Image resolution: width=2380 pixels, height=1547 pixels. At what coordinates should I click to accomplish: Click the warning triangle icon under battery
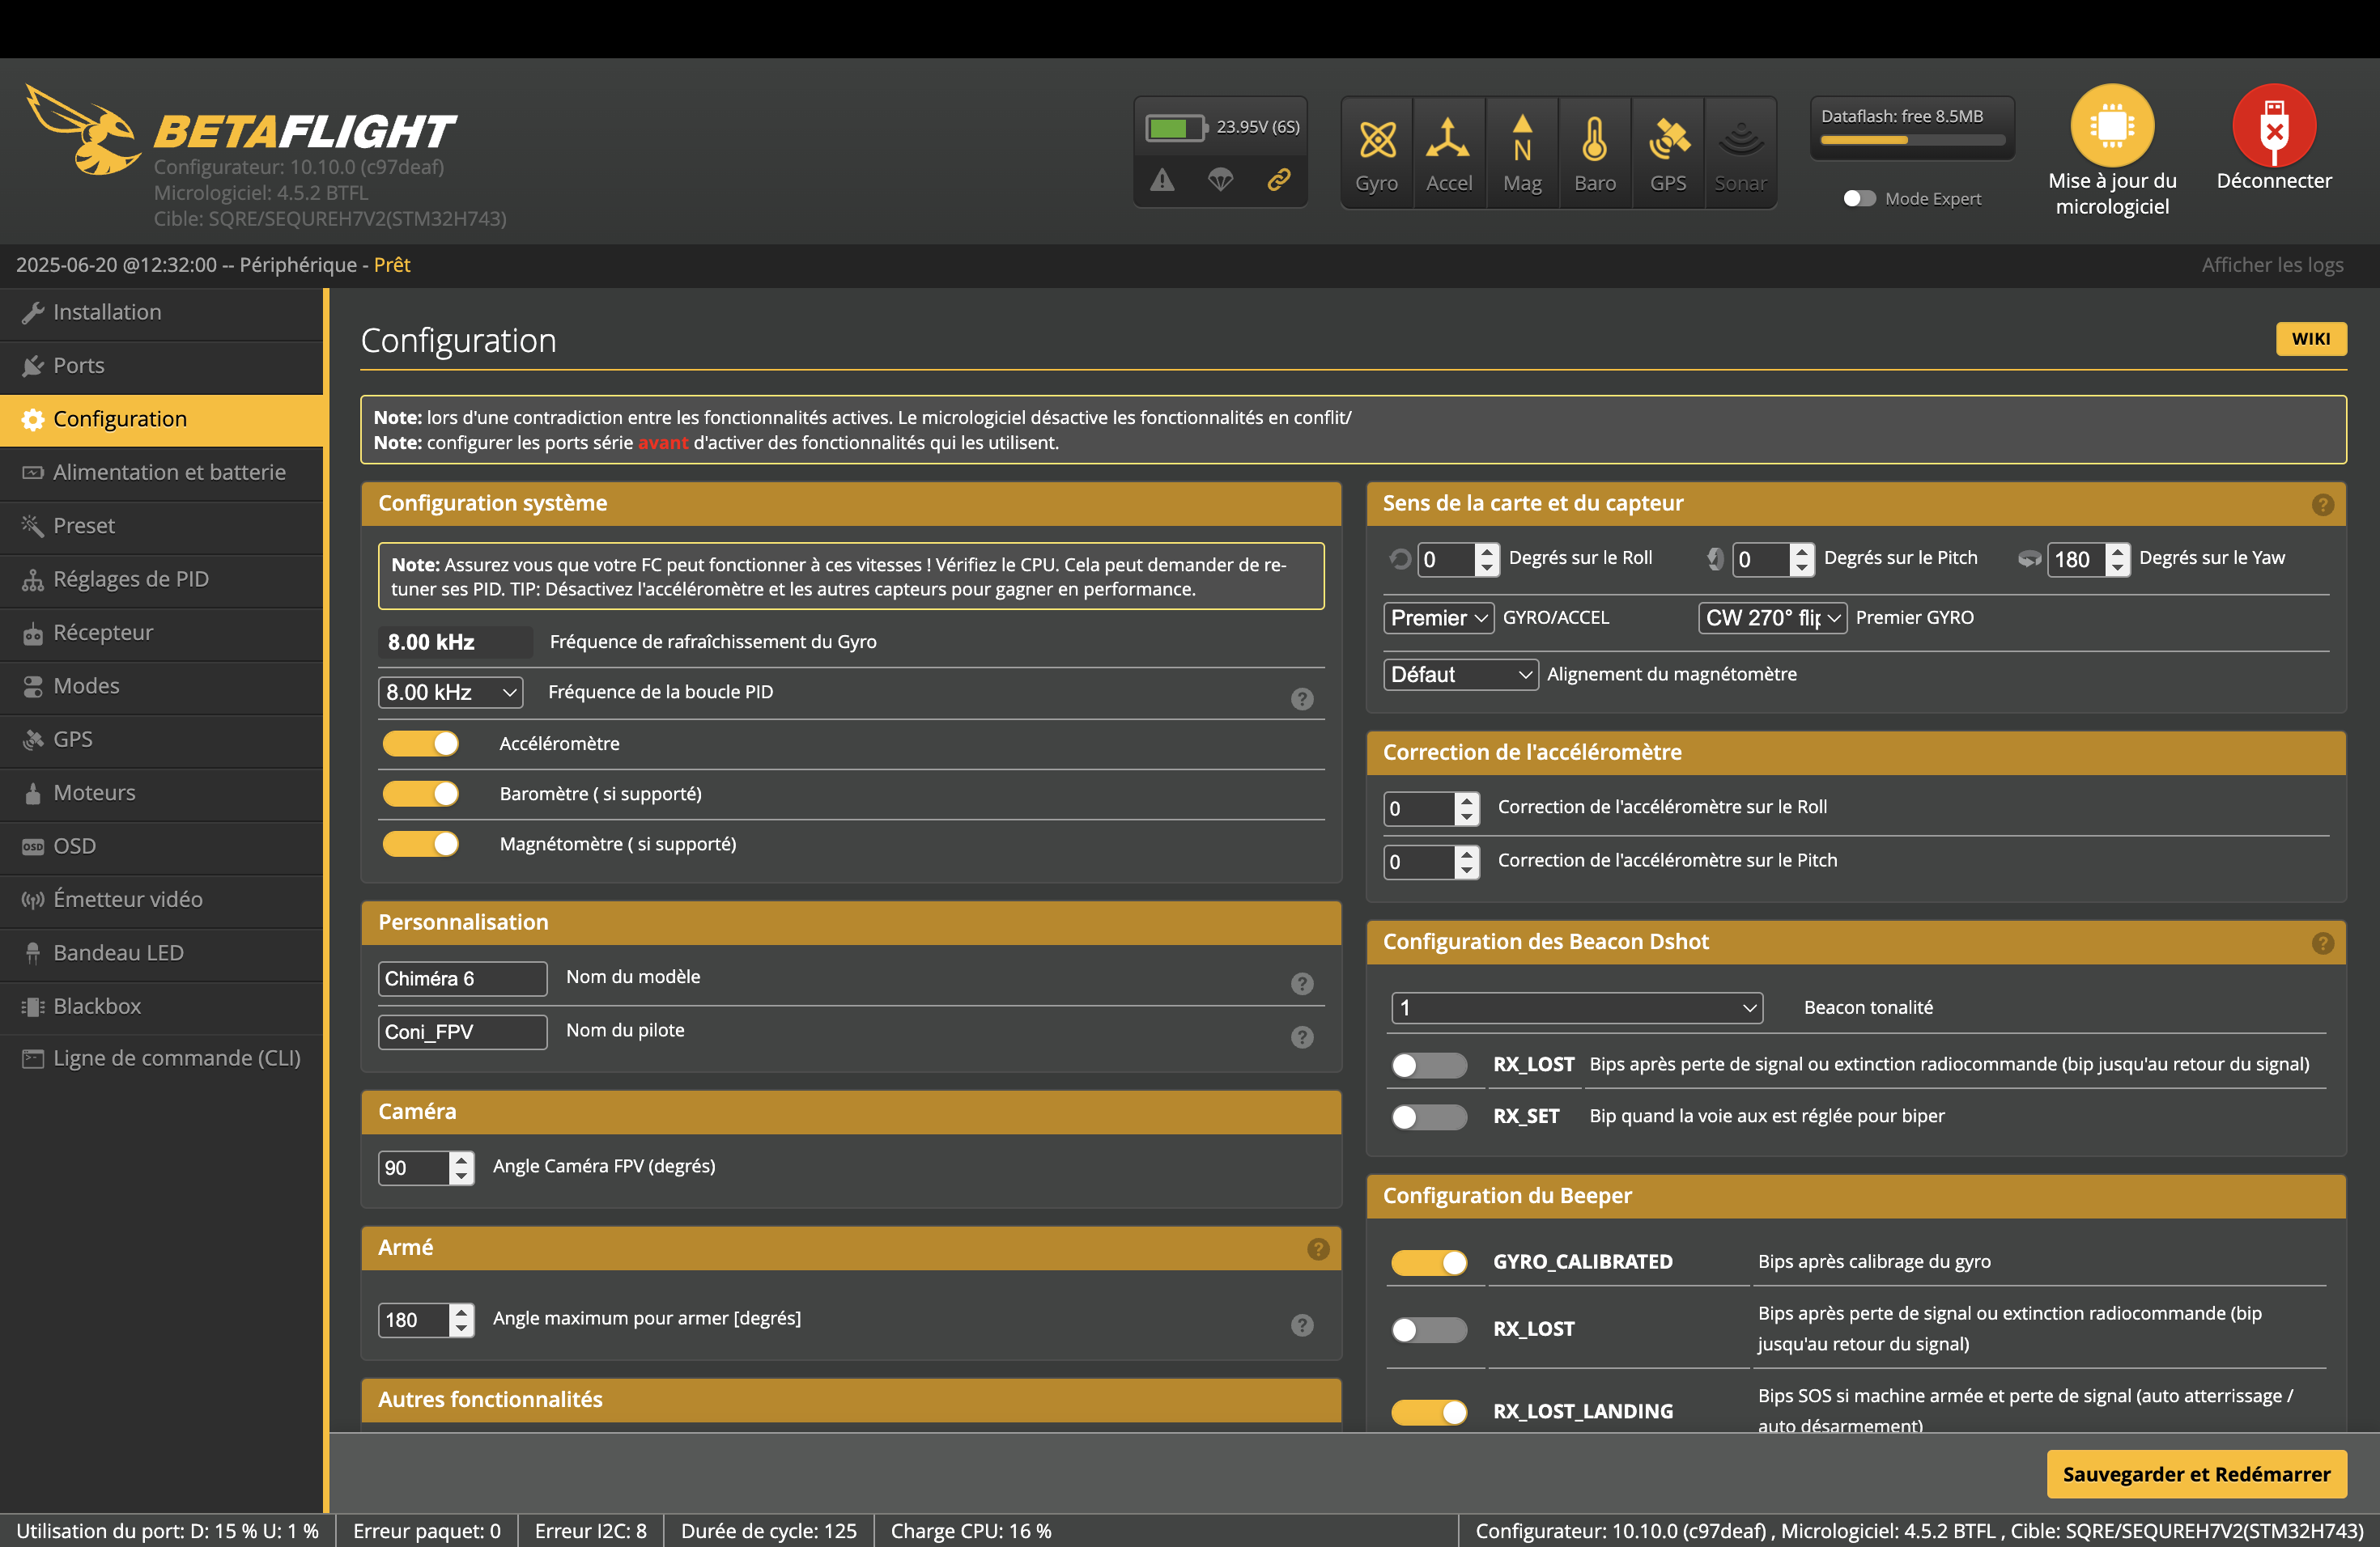(1162, 180)
